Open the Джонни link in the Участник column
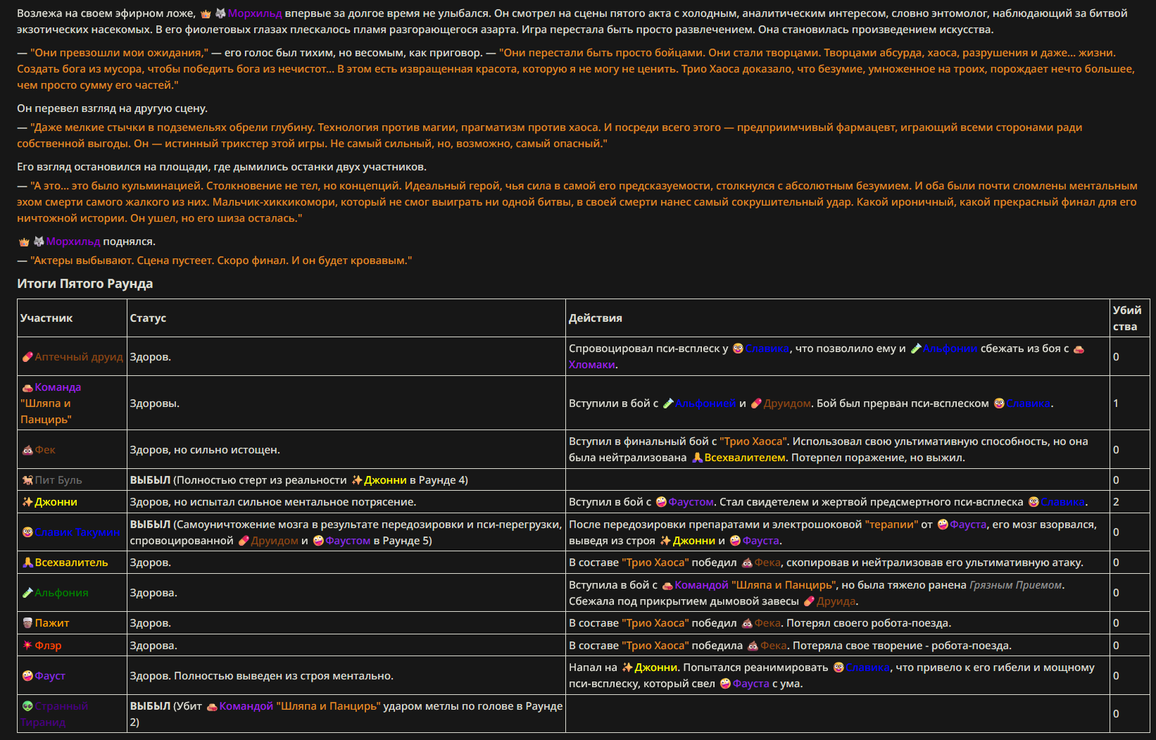This screenshot has width=1156, height=740. tap(56, 502)
